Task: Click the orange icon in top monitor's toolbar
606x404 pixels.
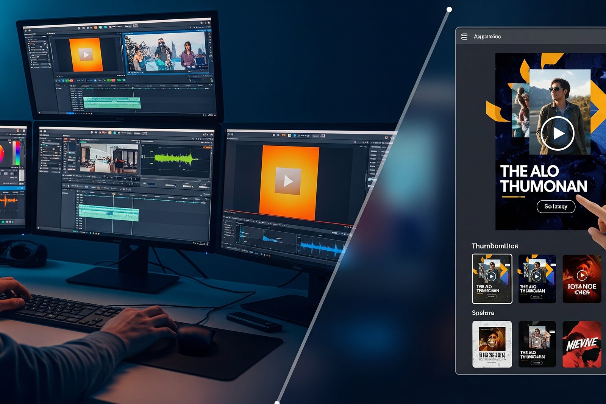Action: tap(95, 28)
